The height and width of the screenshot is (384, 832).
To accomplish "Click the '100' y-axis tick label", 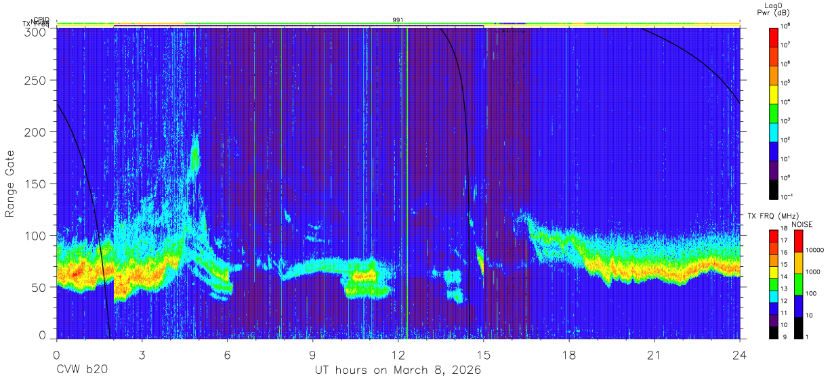I will pyautogui.click(x=36, y=235).
